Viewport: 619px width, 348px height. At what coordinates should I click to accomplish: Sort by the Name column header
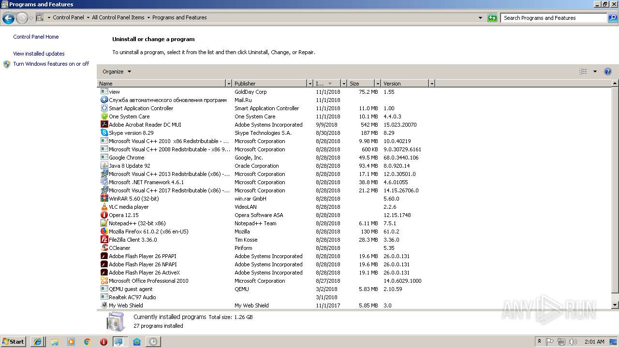pyautogui.click(x=162, y=84)
